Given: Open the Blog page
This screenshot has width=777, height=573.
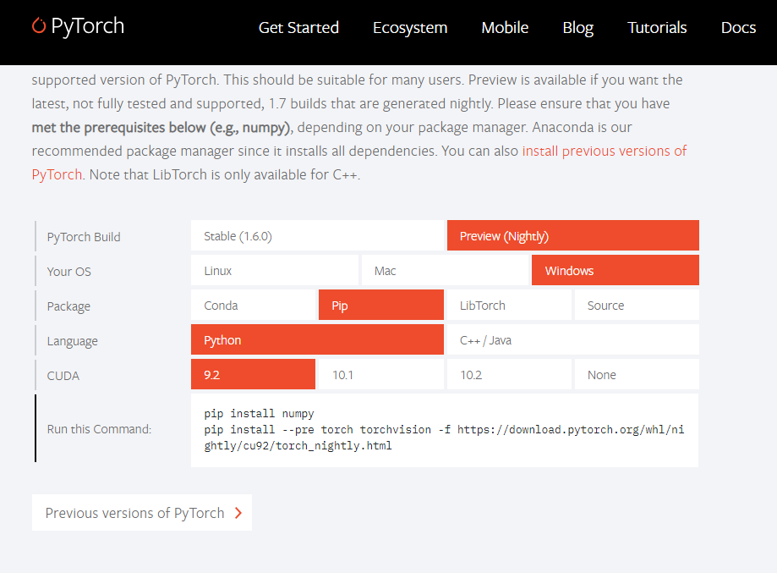Looking at the screenshot, I should point(577,28).
